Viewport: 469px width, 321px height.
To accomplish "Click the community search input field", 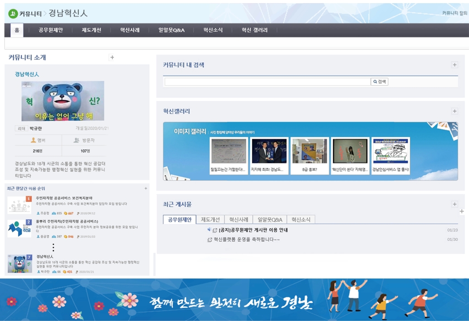I will 267,82.
